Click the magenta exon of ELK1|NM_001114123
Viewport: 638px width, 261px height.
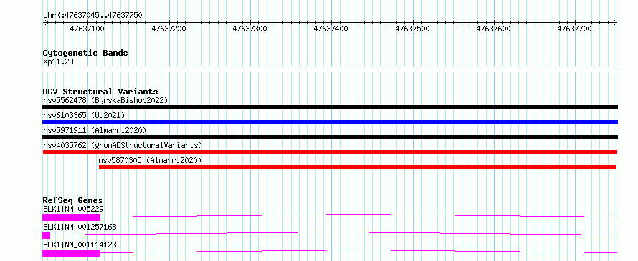(71, 253)
